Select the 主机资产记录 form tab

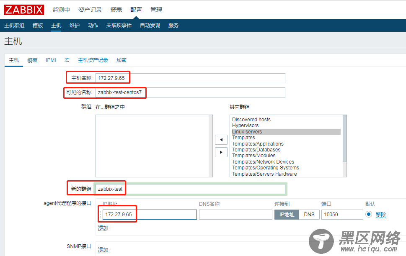click(93, 60)
